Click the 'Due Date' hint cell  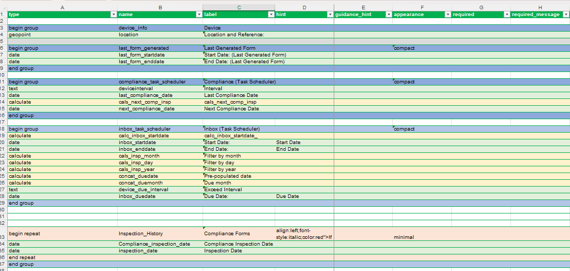click(x=304, y=196)
